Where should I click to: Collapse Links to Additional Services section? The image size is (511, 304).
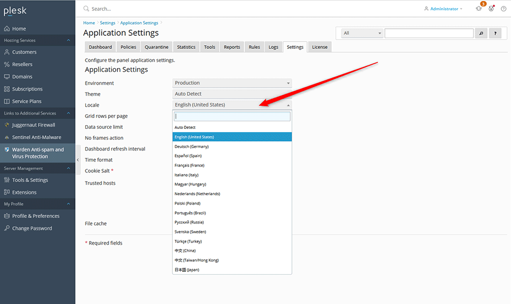coord(68,113)
